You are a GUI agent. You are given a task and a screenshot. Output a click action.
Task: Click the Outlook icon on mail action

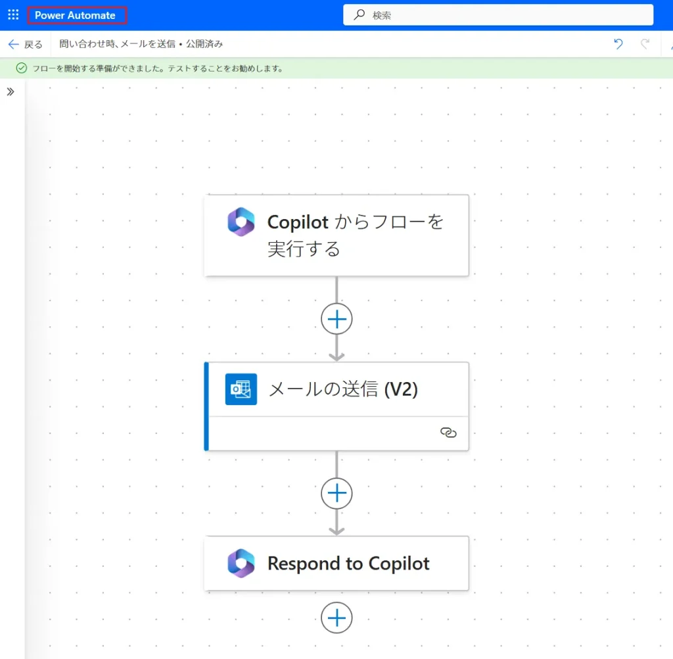pos(241,389)
